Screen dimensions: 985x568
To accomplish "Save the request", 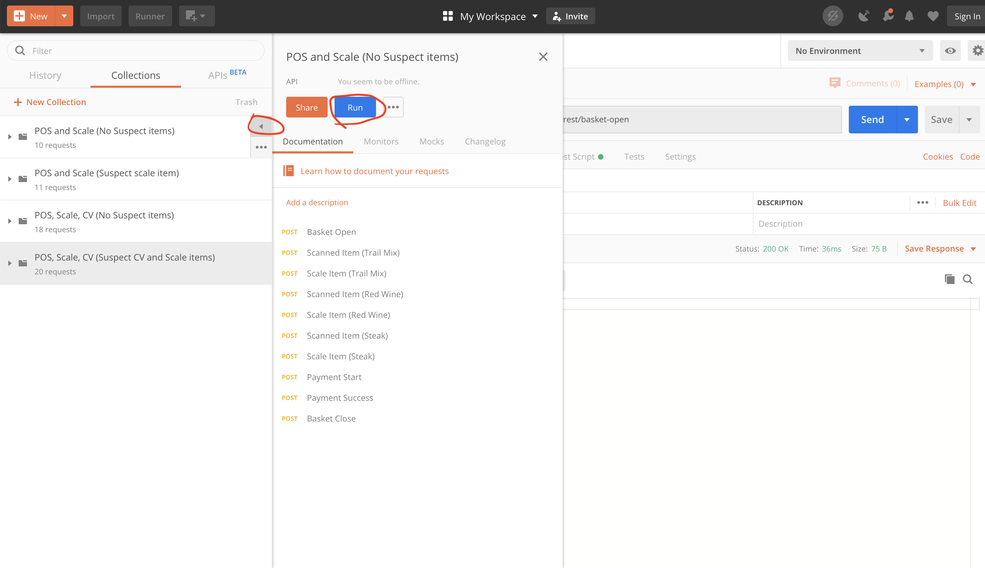I will point(941,120).
